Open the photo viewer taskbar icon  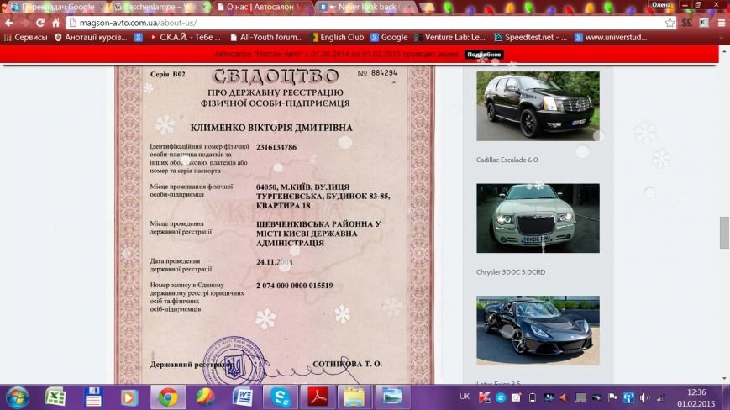pyautogui.click(x=392, y=397)
